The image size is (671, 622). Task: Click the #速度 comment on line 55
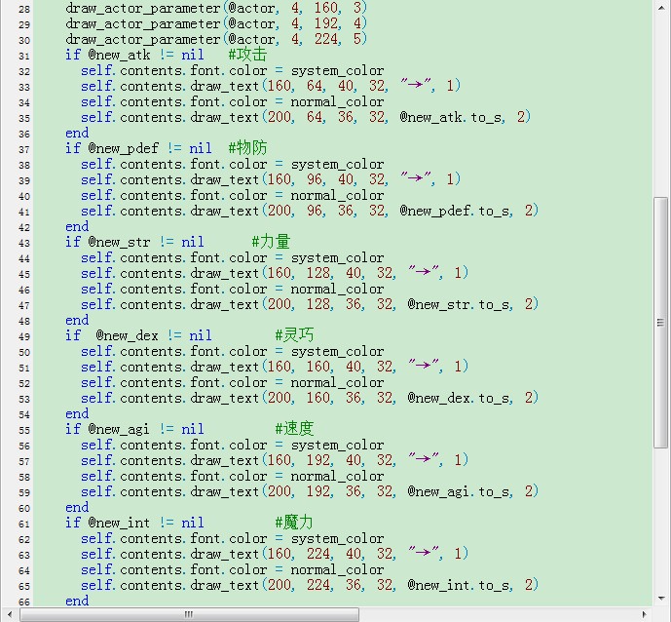pos(294,429)
